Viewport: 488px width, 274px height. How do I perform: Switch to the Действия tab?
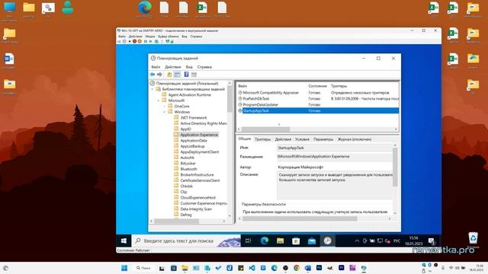click(x=283, y=139)
